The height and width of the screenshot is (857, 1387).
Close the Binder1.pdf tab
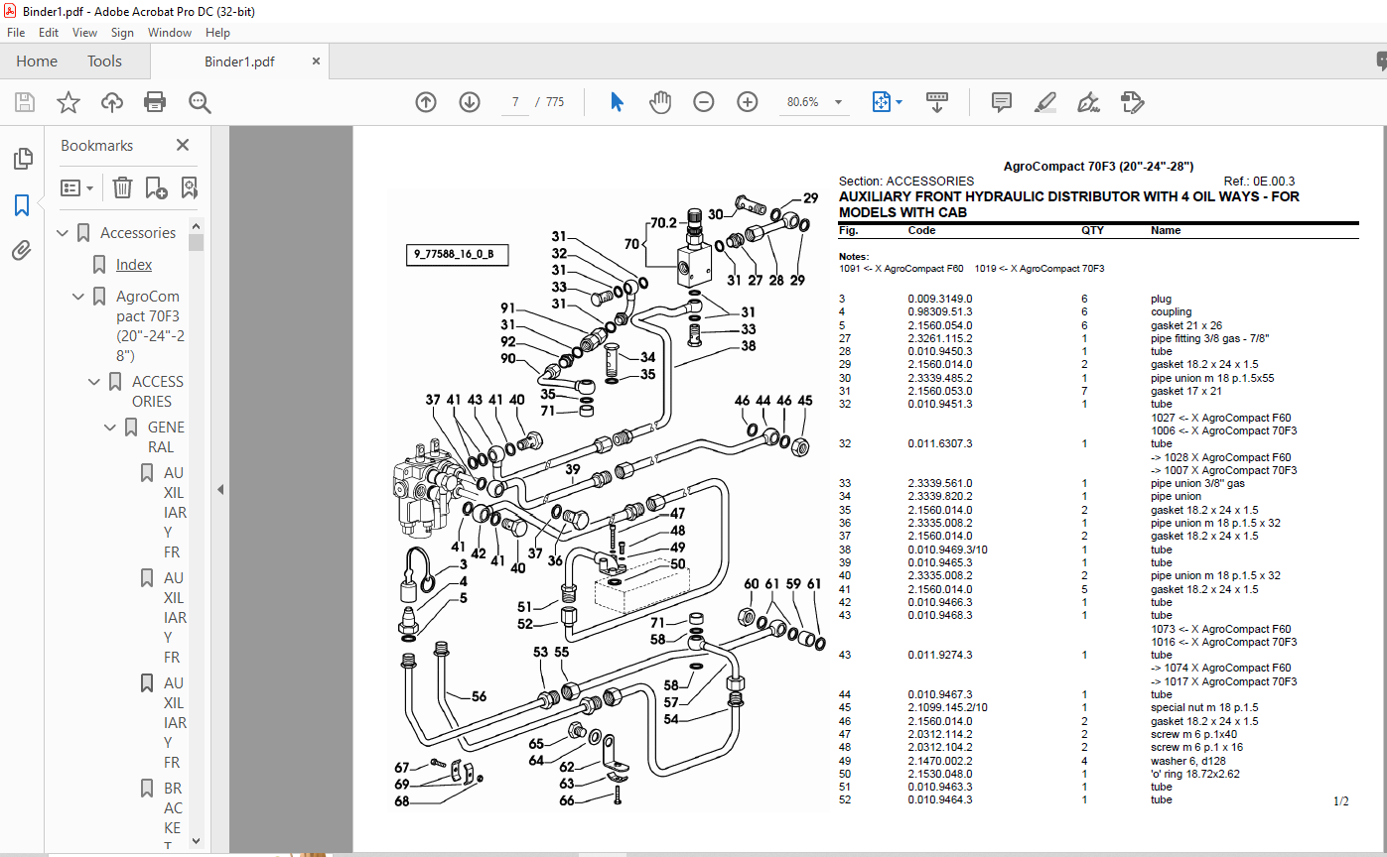pos(317,61)
